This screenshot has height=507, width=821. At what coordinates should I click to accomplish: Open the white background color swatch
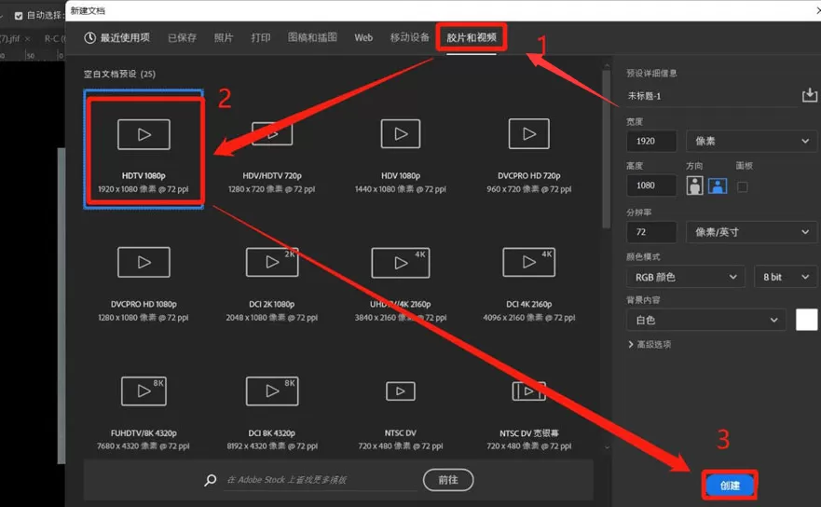click(806, 320)
